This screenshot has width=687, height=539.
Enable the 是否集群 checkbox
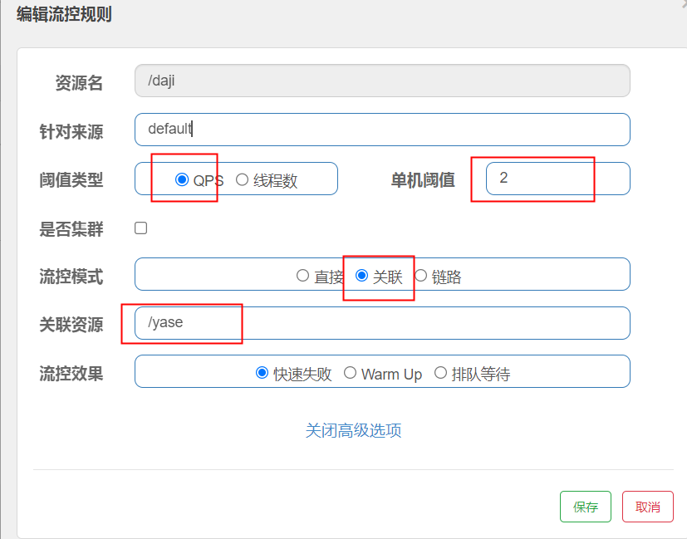[141, 228]
